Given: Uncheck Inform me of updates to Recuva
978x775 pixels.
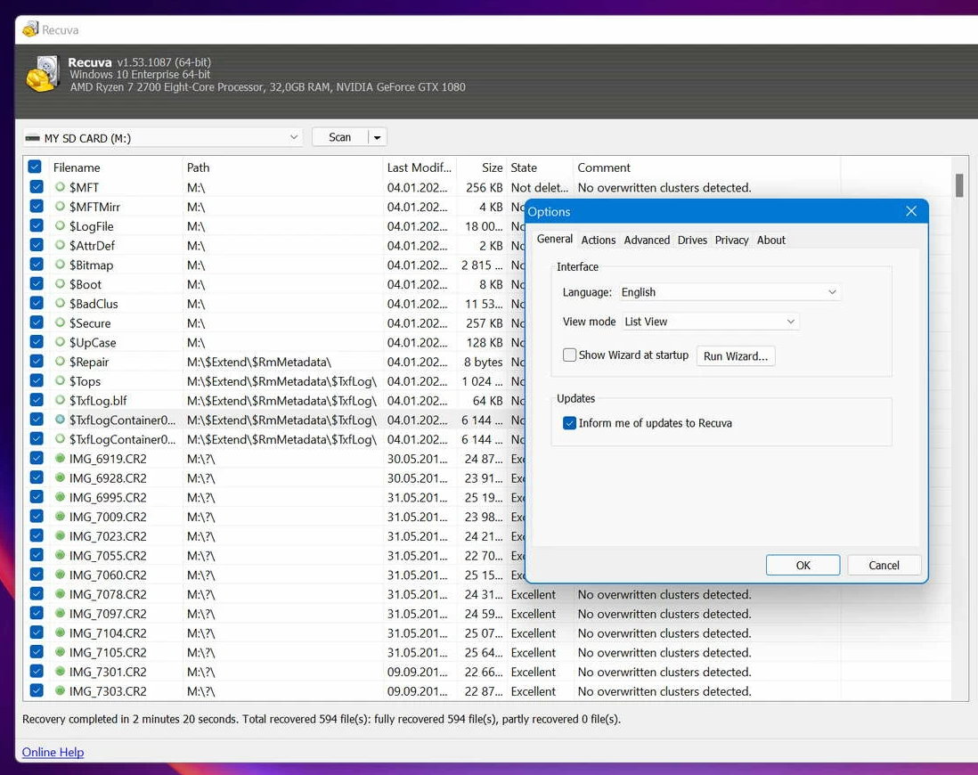Looking at the screenshot, I should click(x=569, y=422).
